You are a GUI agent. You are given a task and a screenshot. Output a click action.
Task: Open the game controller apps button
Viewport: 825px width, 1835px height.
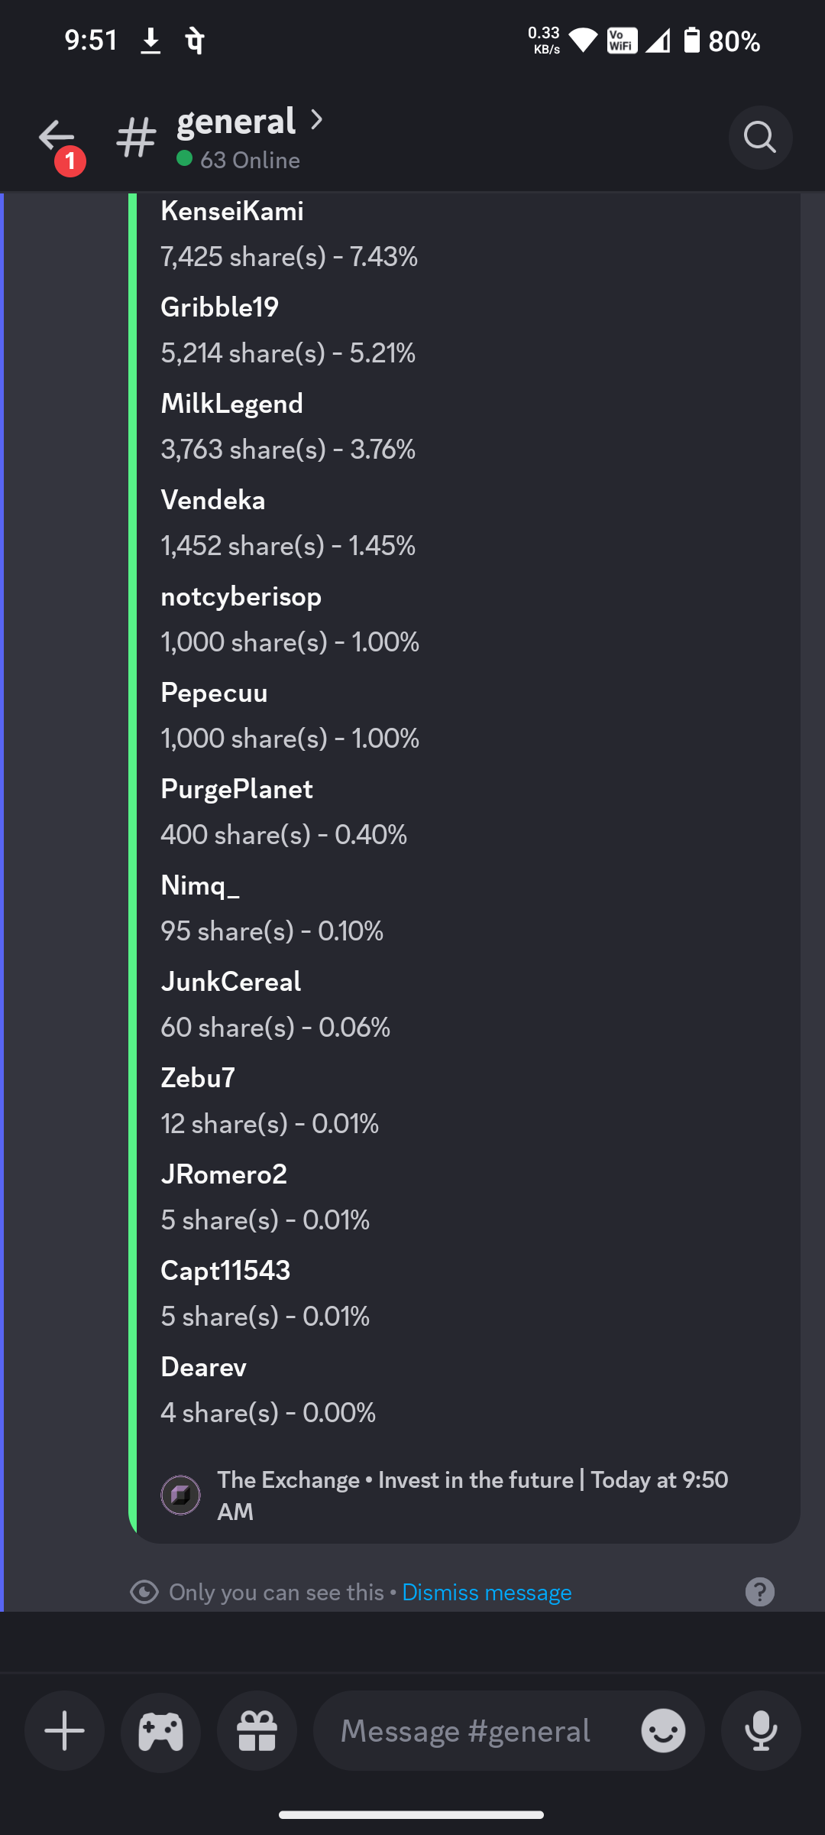[x=161, y=1730]
